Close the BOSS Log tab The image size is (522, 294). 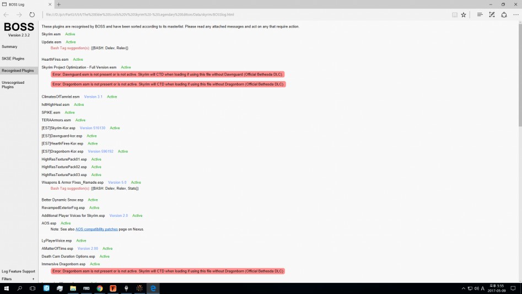coord(50,4)
